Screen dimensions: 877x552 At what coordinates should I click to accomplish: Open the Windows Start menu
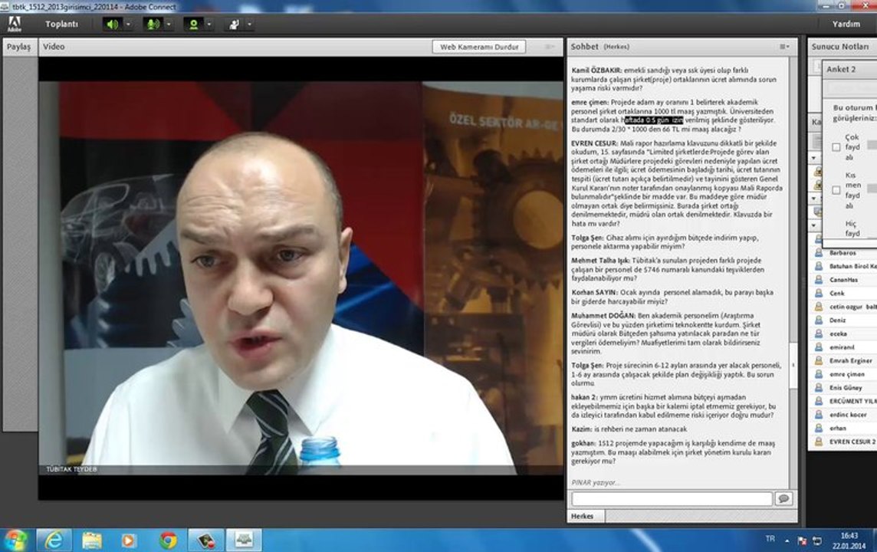pyautogui.click(x=15, y=540)
